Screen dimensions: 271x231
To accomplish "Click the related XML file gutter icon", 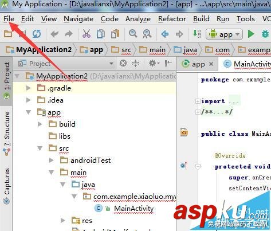I will (x=184, y=132).
